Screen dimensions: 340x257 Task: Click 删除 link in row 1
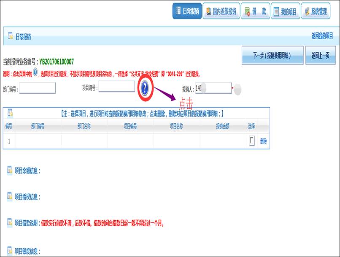point(263,141)
